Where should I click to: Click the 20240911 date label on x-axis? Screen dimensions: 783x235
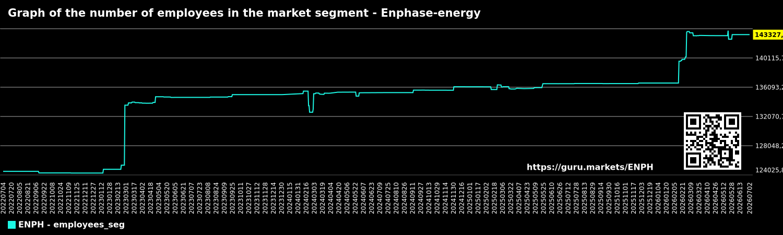(413, 197)
